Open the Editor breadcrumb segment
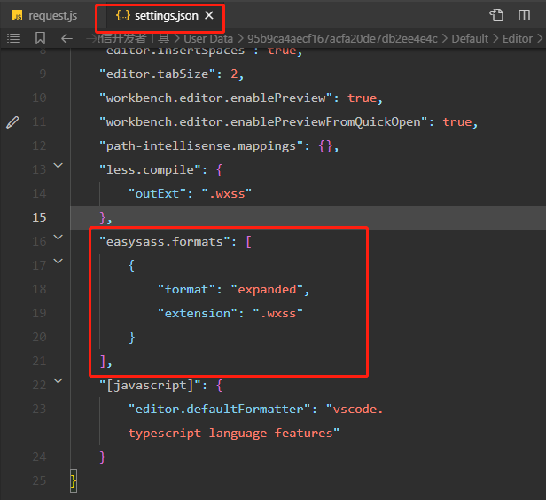 (518, 39)
